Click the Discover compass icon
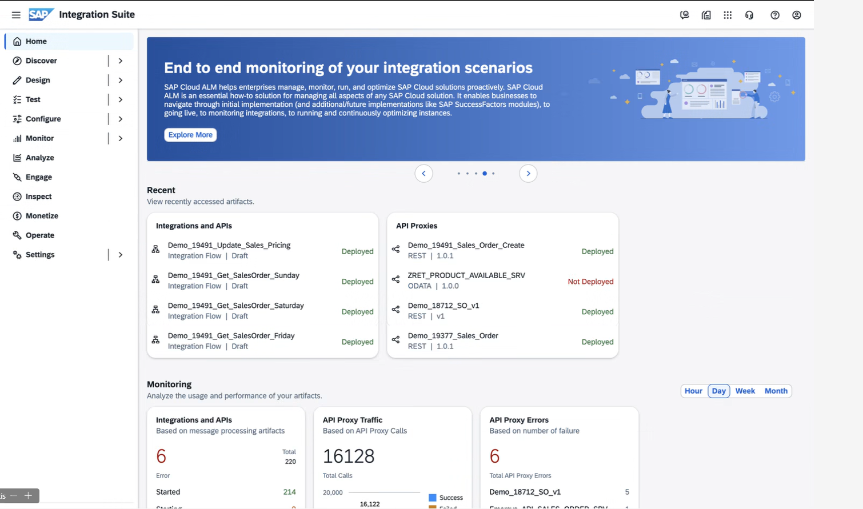 (17, 61)
